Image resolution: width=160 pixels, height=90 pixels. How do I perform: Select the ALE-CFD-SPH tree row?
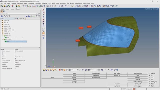[x=9, y=30]
